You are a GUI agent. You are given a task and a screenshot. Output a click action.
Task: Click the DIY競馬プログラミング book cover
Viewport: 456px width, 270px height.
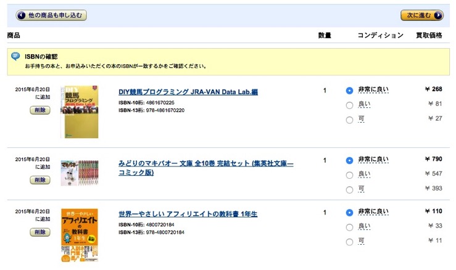point(80,112)
